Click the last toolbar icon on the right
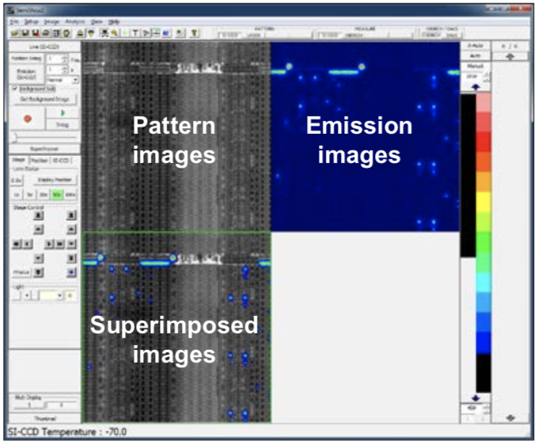This screenshot has width=538, height=445. pyautogui.click(x=195, y=33)
